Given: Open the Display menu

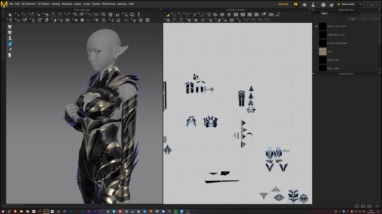Looking at the screenshot, I should tap(96, 4).
